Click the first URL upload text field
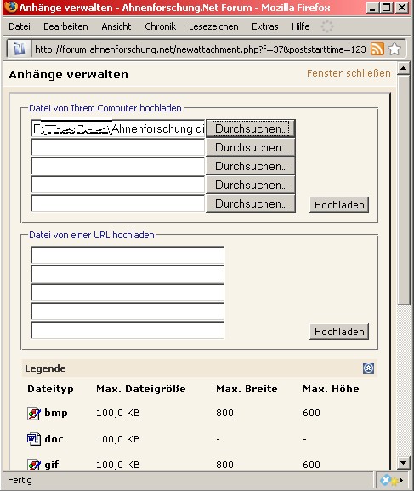Screen dimensions: 414x491 coord(128,255)
